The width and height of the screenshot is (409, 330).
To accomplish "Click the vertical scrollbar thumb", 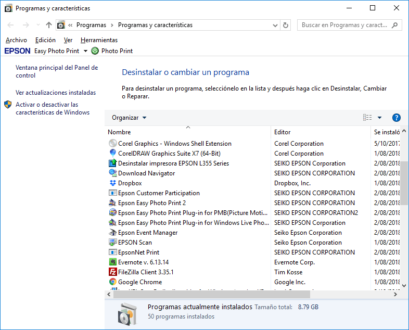I will click(x=404, y=183).
